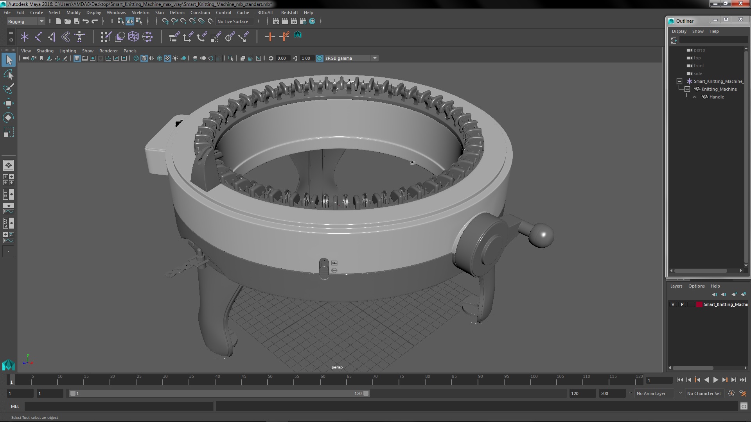Select the Handle node in Outliner
Viewport: 751px width, 422px height.
click(x=716, y=97)
